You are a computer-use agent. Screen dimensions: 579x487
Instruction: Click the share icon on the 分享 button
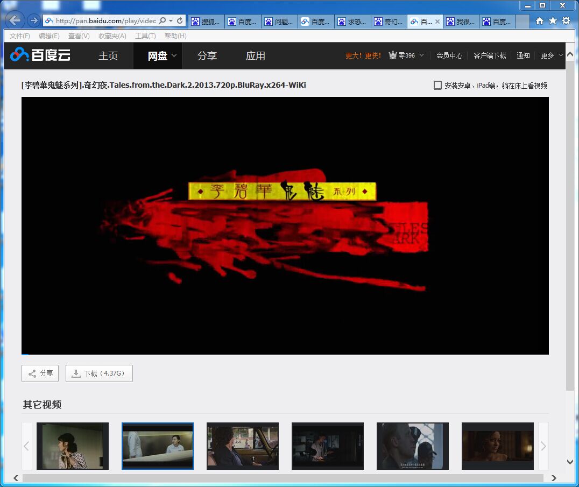point(32,373)
